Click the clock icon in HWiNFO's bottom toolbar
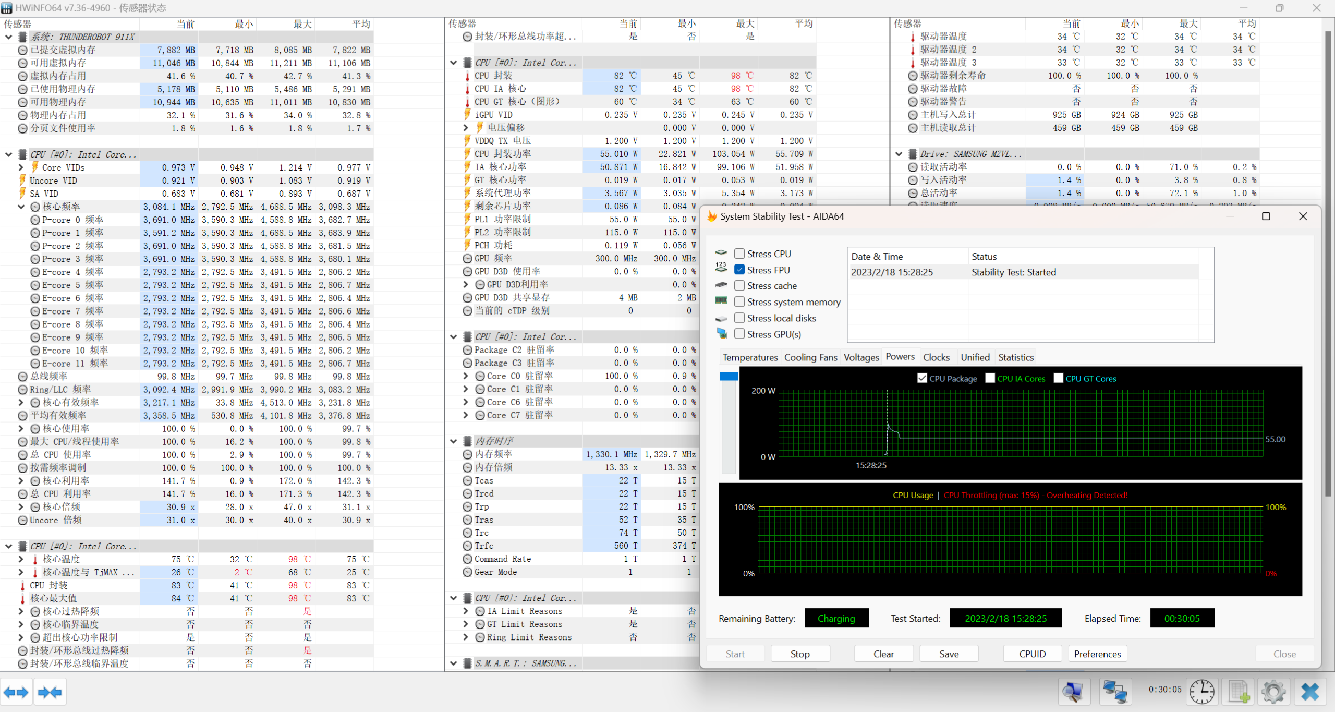 click(1202, 691)
